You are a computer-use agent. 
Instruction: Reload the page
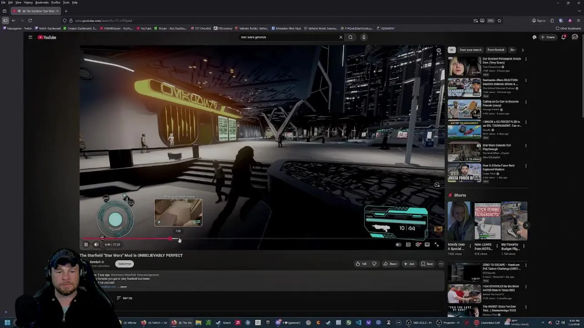(30, 20)
